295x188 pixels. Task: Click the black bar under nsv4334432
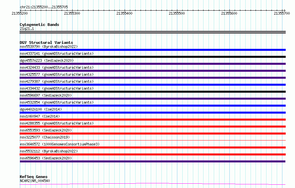[x=152, y=92]
